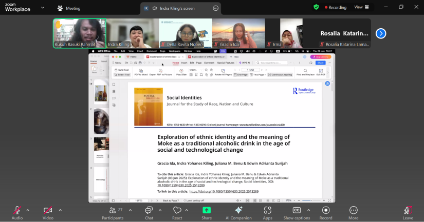Click the green encryption shield icon
Image resolution: width=424 pixels, height=222 pixels.
pyautogui.click(x=316, y=7)
